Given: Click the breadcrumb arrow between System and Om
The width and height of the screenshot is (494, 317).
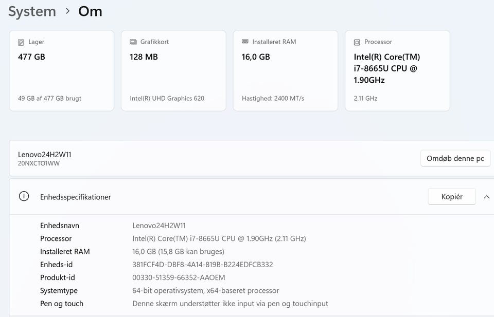Looking at the screenshot, I should click(x=67, y=11).
